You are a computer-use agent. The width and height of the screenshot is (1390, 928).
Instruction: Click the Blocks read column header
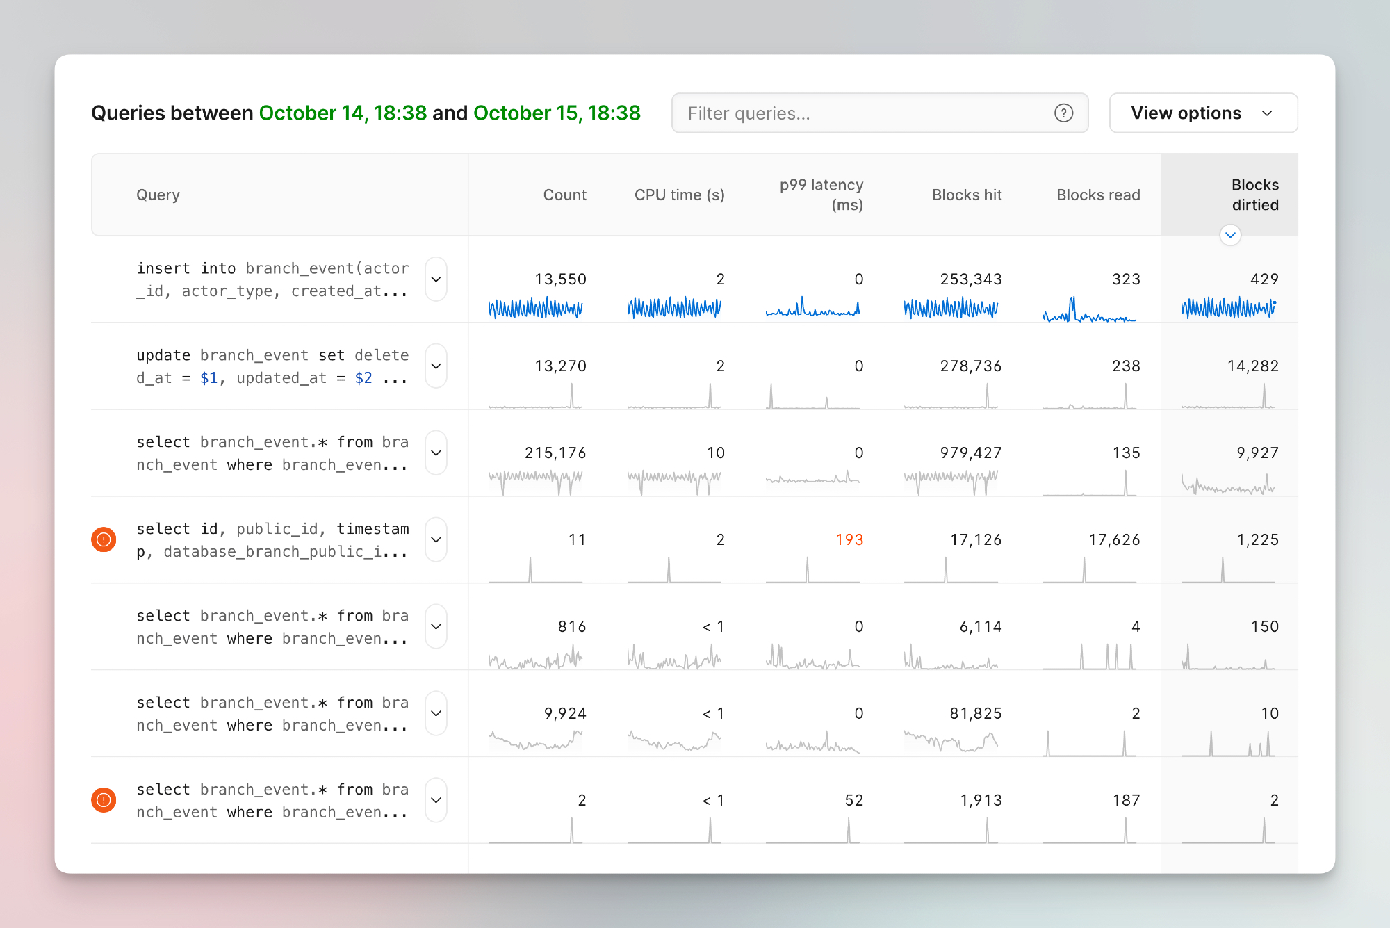(1097, 195)
